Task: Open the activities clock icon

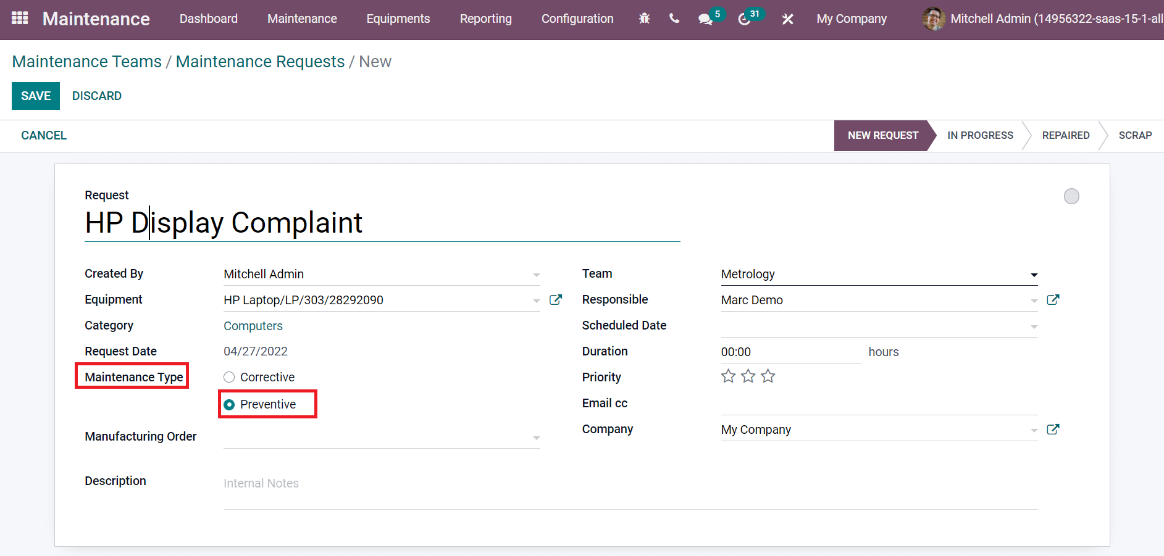Action: click(744, 19)
